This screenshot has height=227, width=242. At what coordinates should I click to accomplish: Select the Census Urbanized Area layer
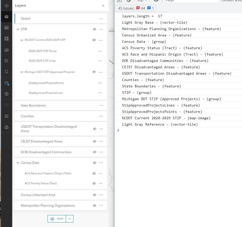click(x=61, y=195)
